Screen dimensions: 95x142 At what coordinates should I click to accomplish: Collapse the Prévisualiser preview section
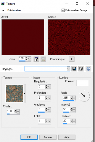(3, 10)
